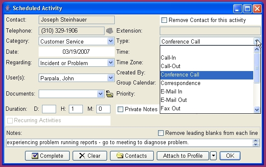
Task: Select the blank entry atop Type list
Action: pos(207,50)
